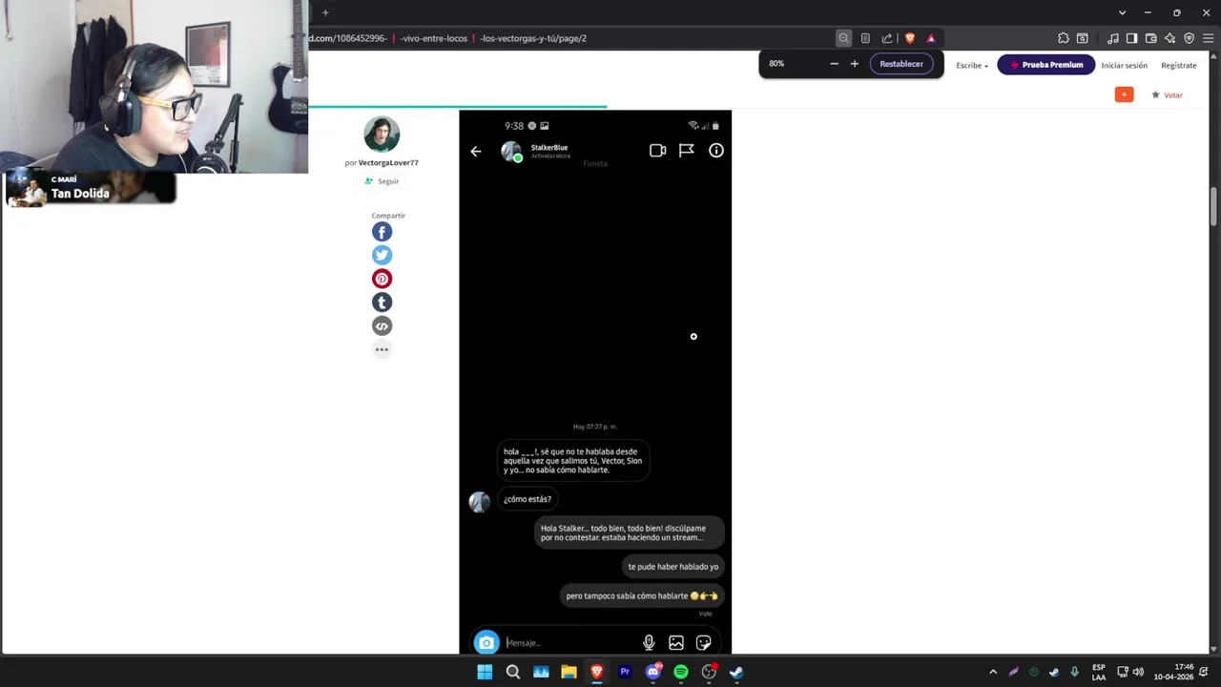Screen dimensions: 1221x687
Task: Open the Windows Start menu
Action: click(x=485, y=672)
